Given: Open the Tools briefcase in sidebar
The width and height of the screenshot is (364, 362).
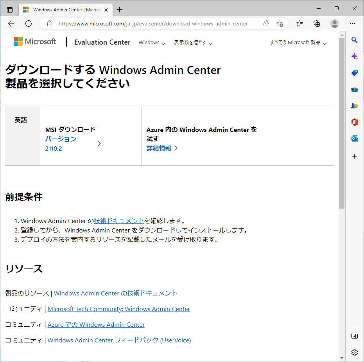Looking at the screenshot, I should (355, 90).
